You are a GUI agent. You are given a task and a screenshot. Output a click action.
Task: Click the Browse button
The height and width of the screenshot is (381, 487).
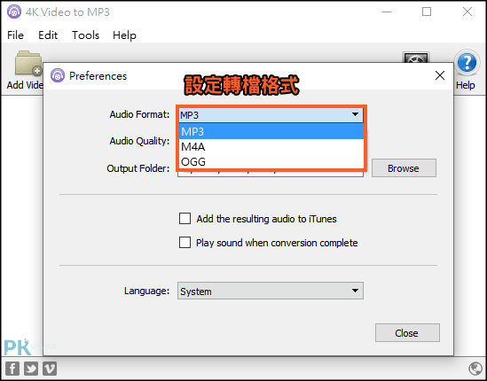coord(404,168)
